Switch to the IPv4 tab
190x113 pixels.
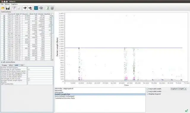pyautogui.click(x=11, y=65)
